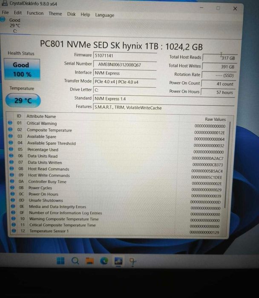Open the Windows Start menu
This screenshot has height=298, width=259.
pyautogui.click(x=60, y=261)
